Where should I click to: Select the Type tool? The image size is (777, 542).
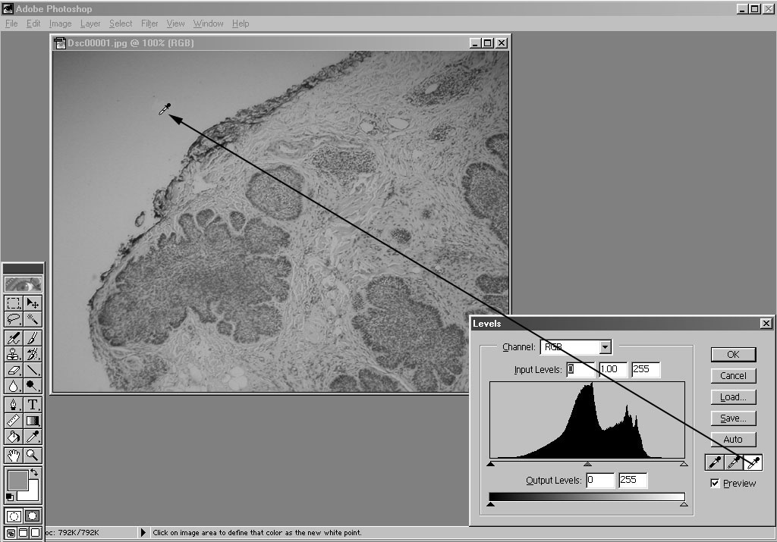click(x=33, y=405)
